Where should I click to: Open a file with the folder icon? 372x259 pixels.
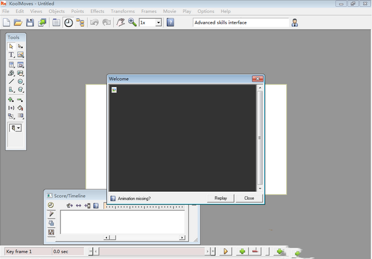click(18, 22)
